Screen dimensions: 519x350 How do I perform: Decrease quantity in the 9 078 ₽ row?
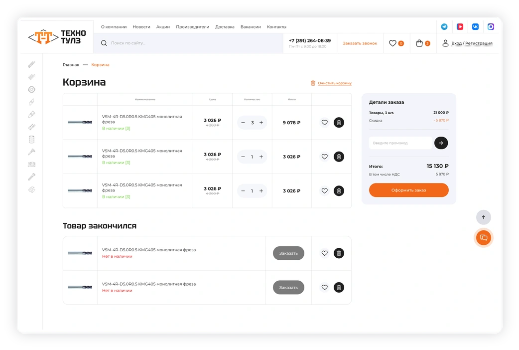243,123
